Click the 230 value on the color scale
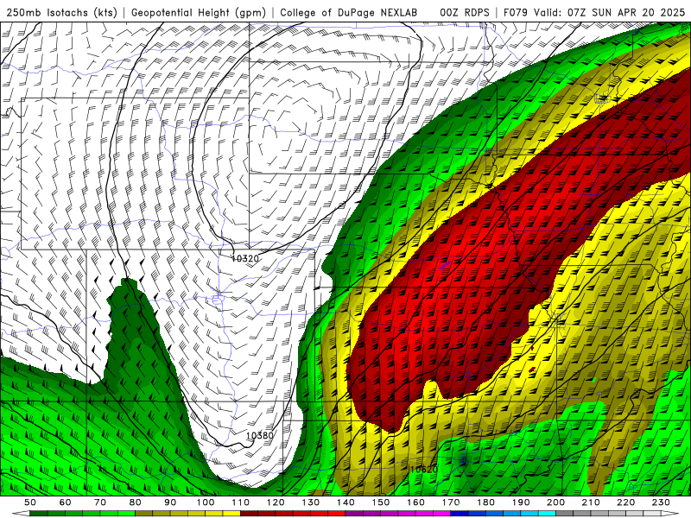Image resolution: width=691 pixels, height=518 pixels. (661, 502)
